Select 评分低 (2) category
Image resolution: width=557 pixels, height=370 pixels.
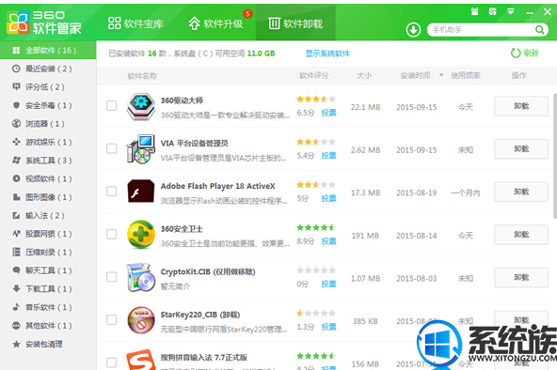coord(48,86)
